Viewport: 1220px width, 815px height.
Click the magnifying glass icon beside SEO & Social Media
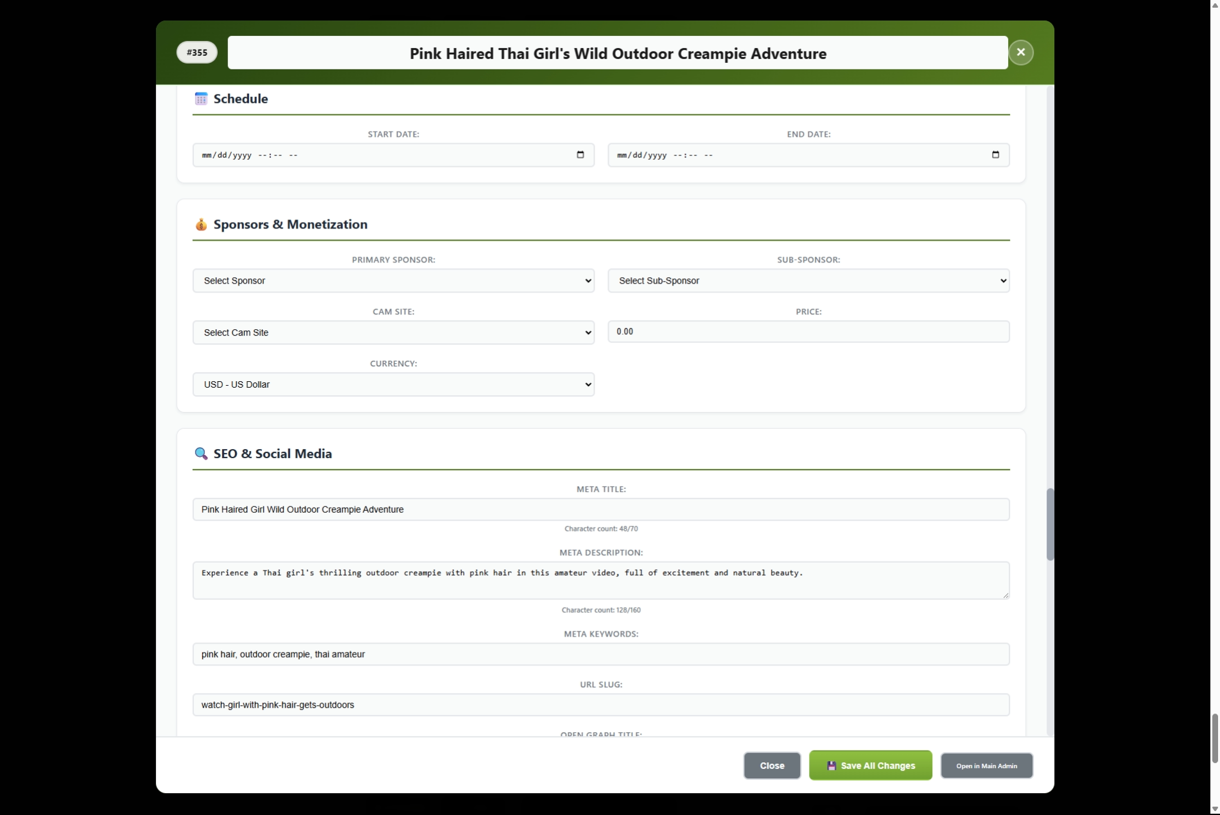click(200, 453)
